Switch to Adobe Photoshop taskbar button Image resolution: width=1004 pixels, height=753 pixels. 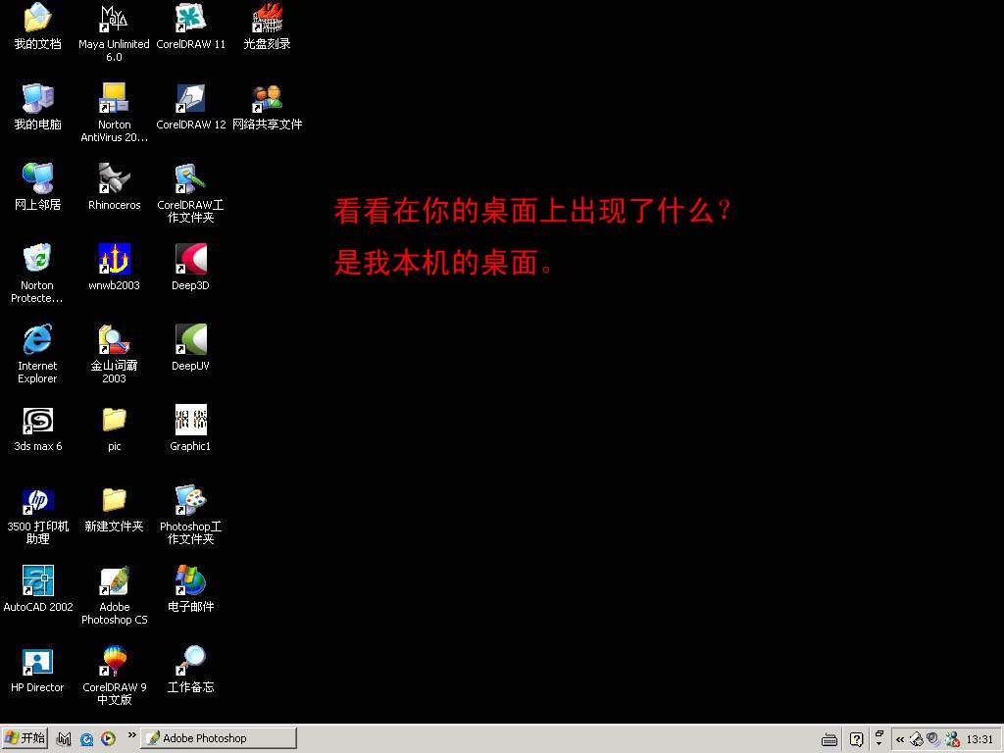tap(219, 738)
